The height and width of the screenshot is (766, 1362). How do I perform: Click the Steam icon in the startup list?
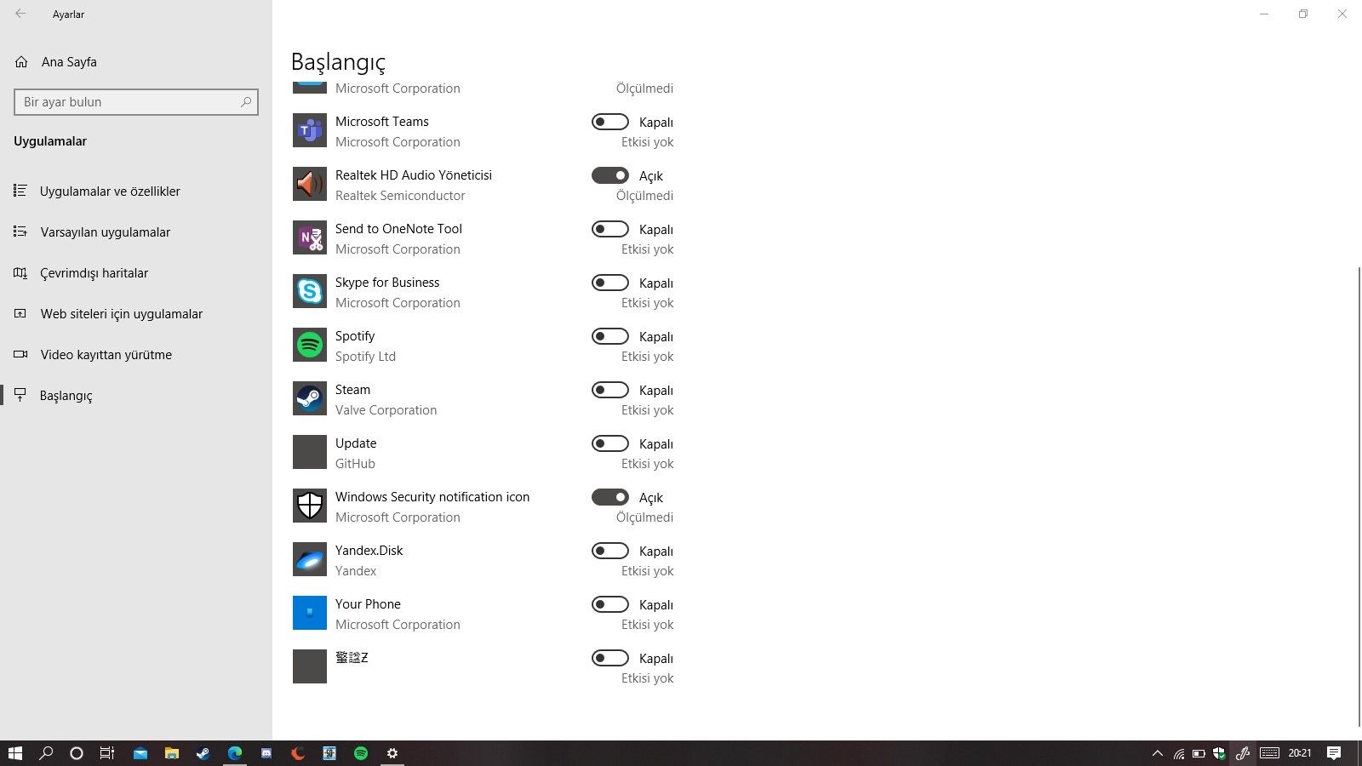(x=310, y=399)
